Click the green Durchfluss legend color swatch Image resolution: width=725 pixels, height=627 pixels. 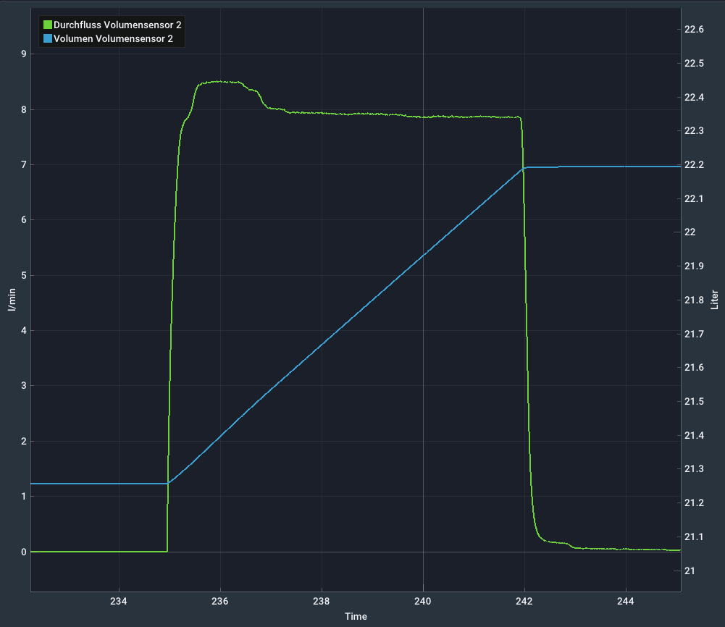48,25
